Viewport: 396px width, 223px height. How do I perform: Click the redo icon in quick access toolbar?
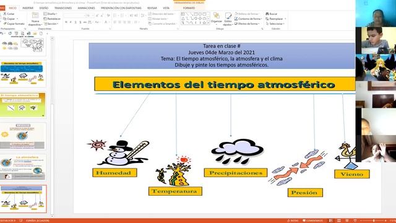click(x=10, y=33)
